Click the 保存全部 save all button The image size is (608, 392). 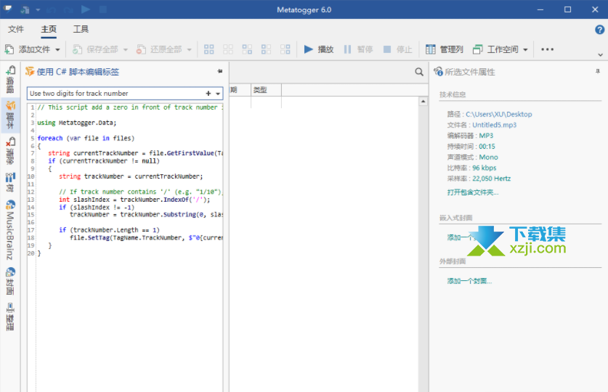pyautogui.click(x=95, y=49)
